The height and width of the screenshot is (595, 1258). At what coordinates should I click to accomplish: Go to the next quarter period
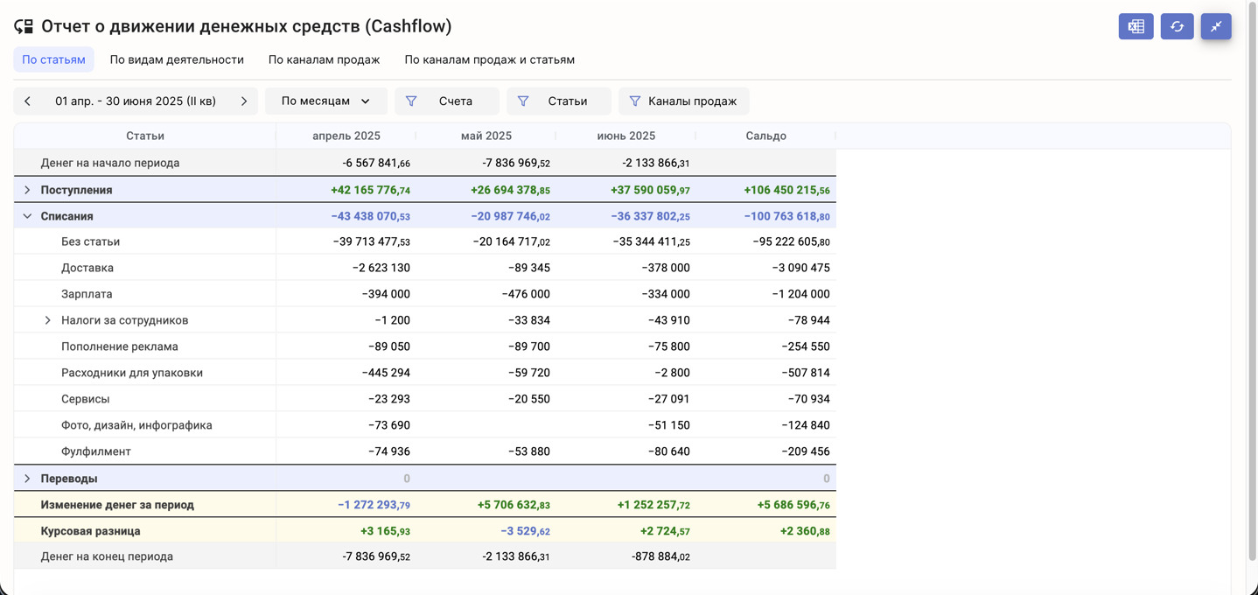[244, 101]
